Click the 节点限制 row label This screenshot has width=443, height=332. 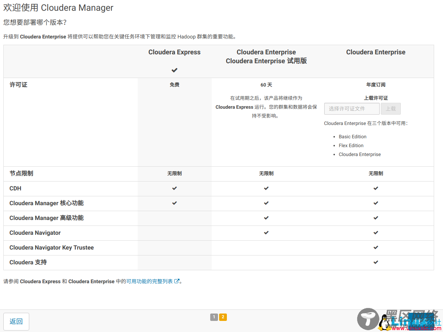(21, 173)
